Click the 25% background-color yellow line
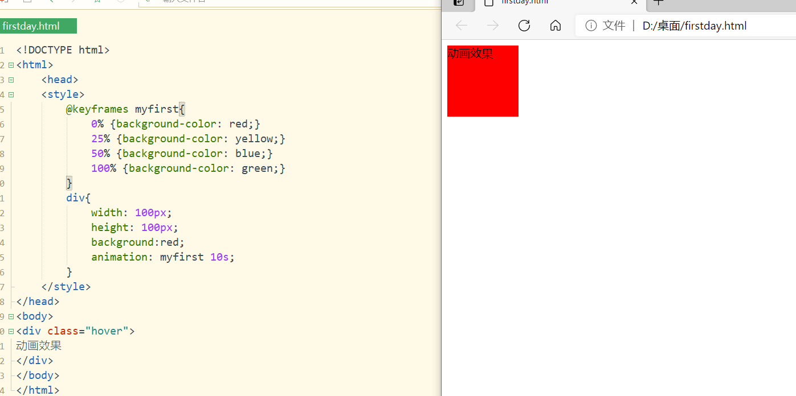Screen dimensions: 796x396 (188, 139)
